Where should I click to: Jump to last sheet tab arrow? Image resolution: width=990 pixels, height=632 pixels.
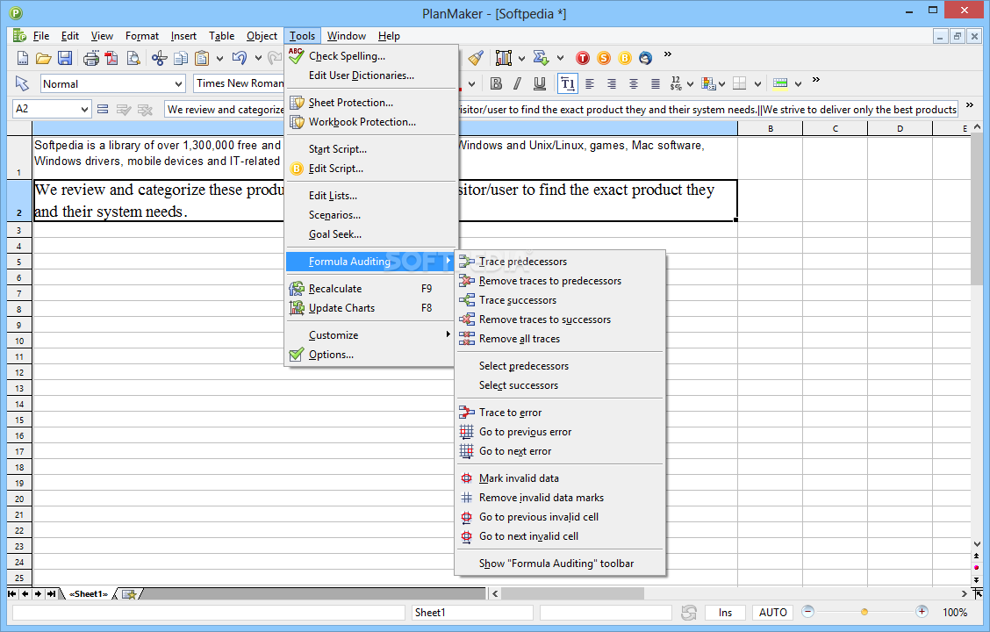51,594
